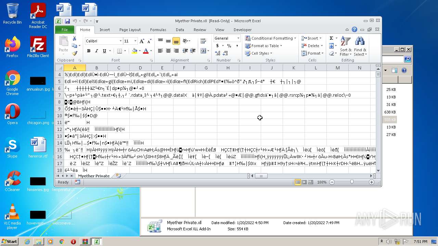Click Increase Decimal icon

click(x=218, y=53)
